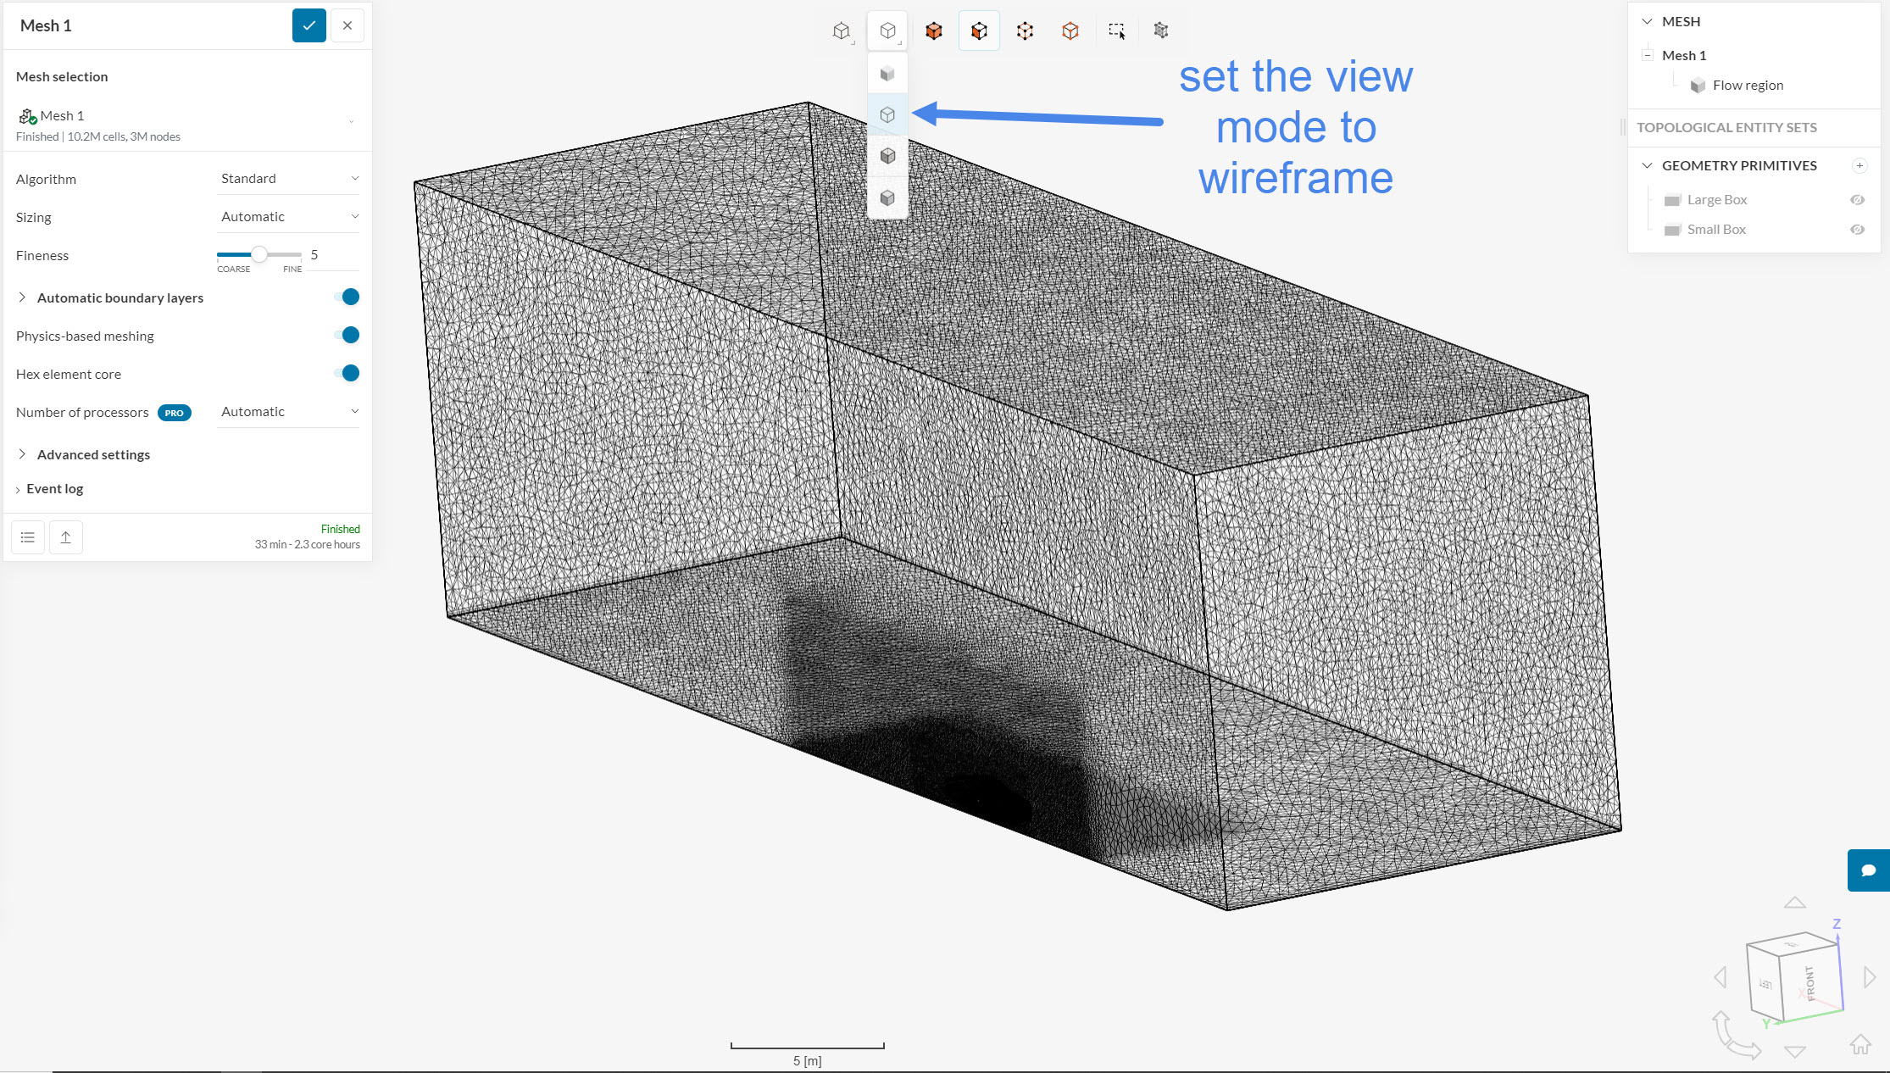This screenshot has height=1073, width=1890.
Task: Open mesh log list icon
Action: click(28, 537)
